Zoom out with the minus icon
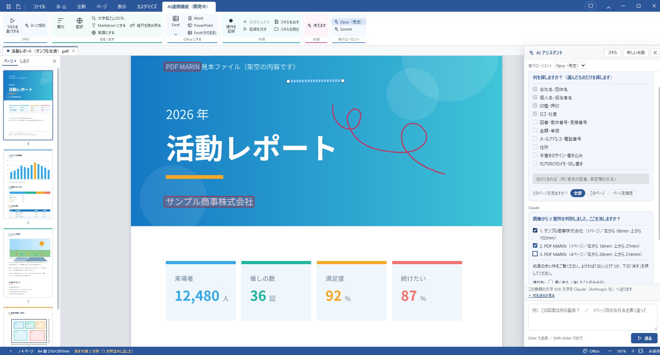 (610, 351)
